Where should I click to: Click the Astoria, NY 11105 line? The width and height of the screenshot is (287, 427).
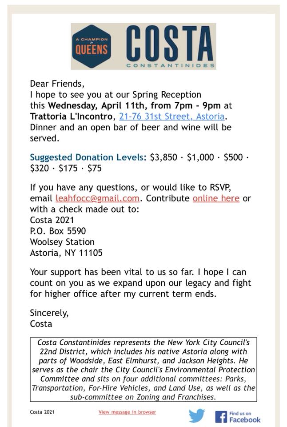(x=66, y=253)
